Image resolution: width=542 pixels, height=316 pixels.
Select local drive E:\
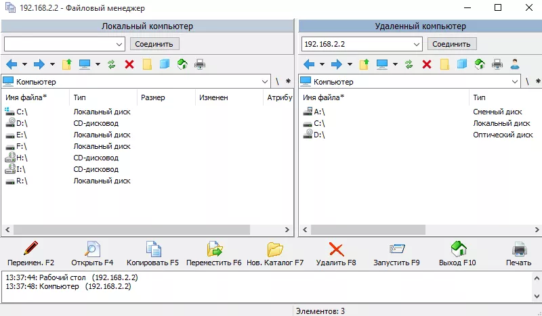click(16, 135)
